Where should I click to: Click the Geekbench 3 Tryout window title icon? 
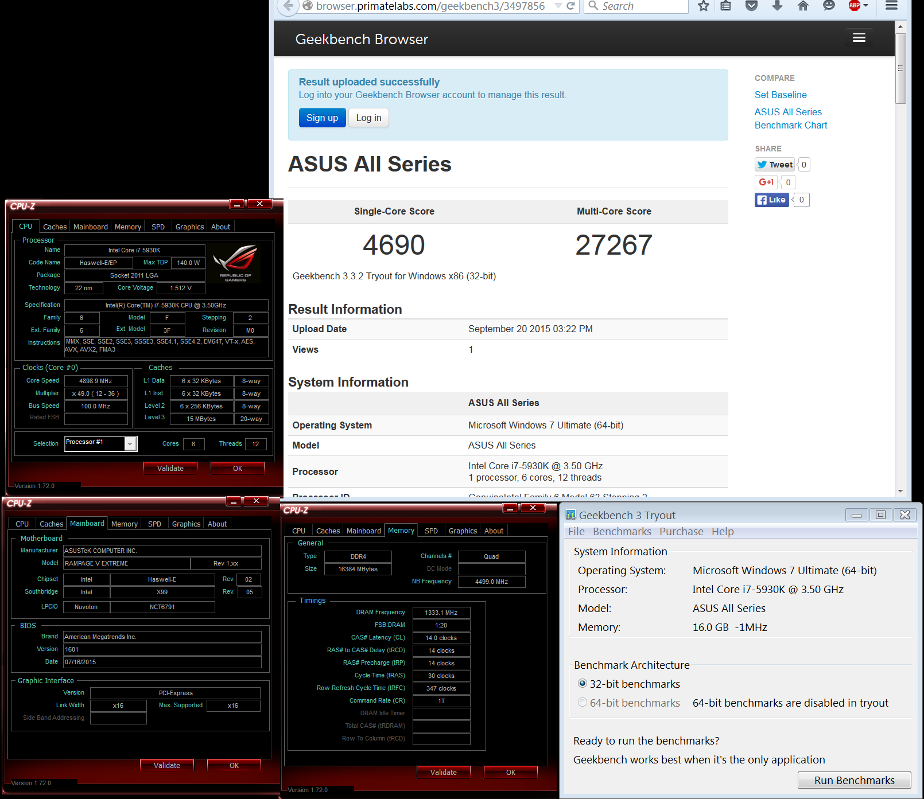click(x=571, y=515)
